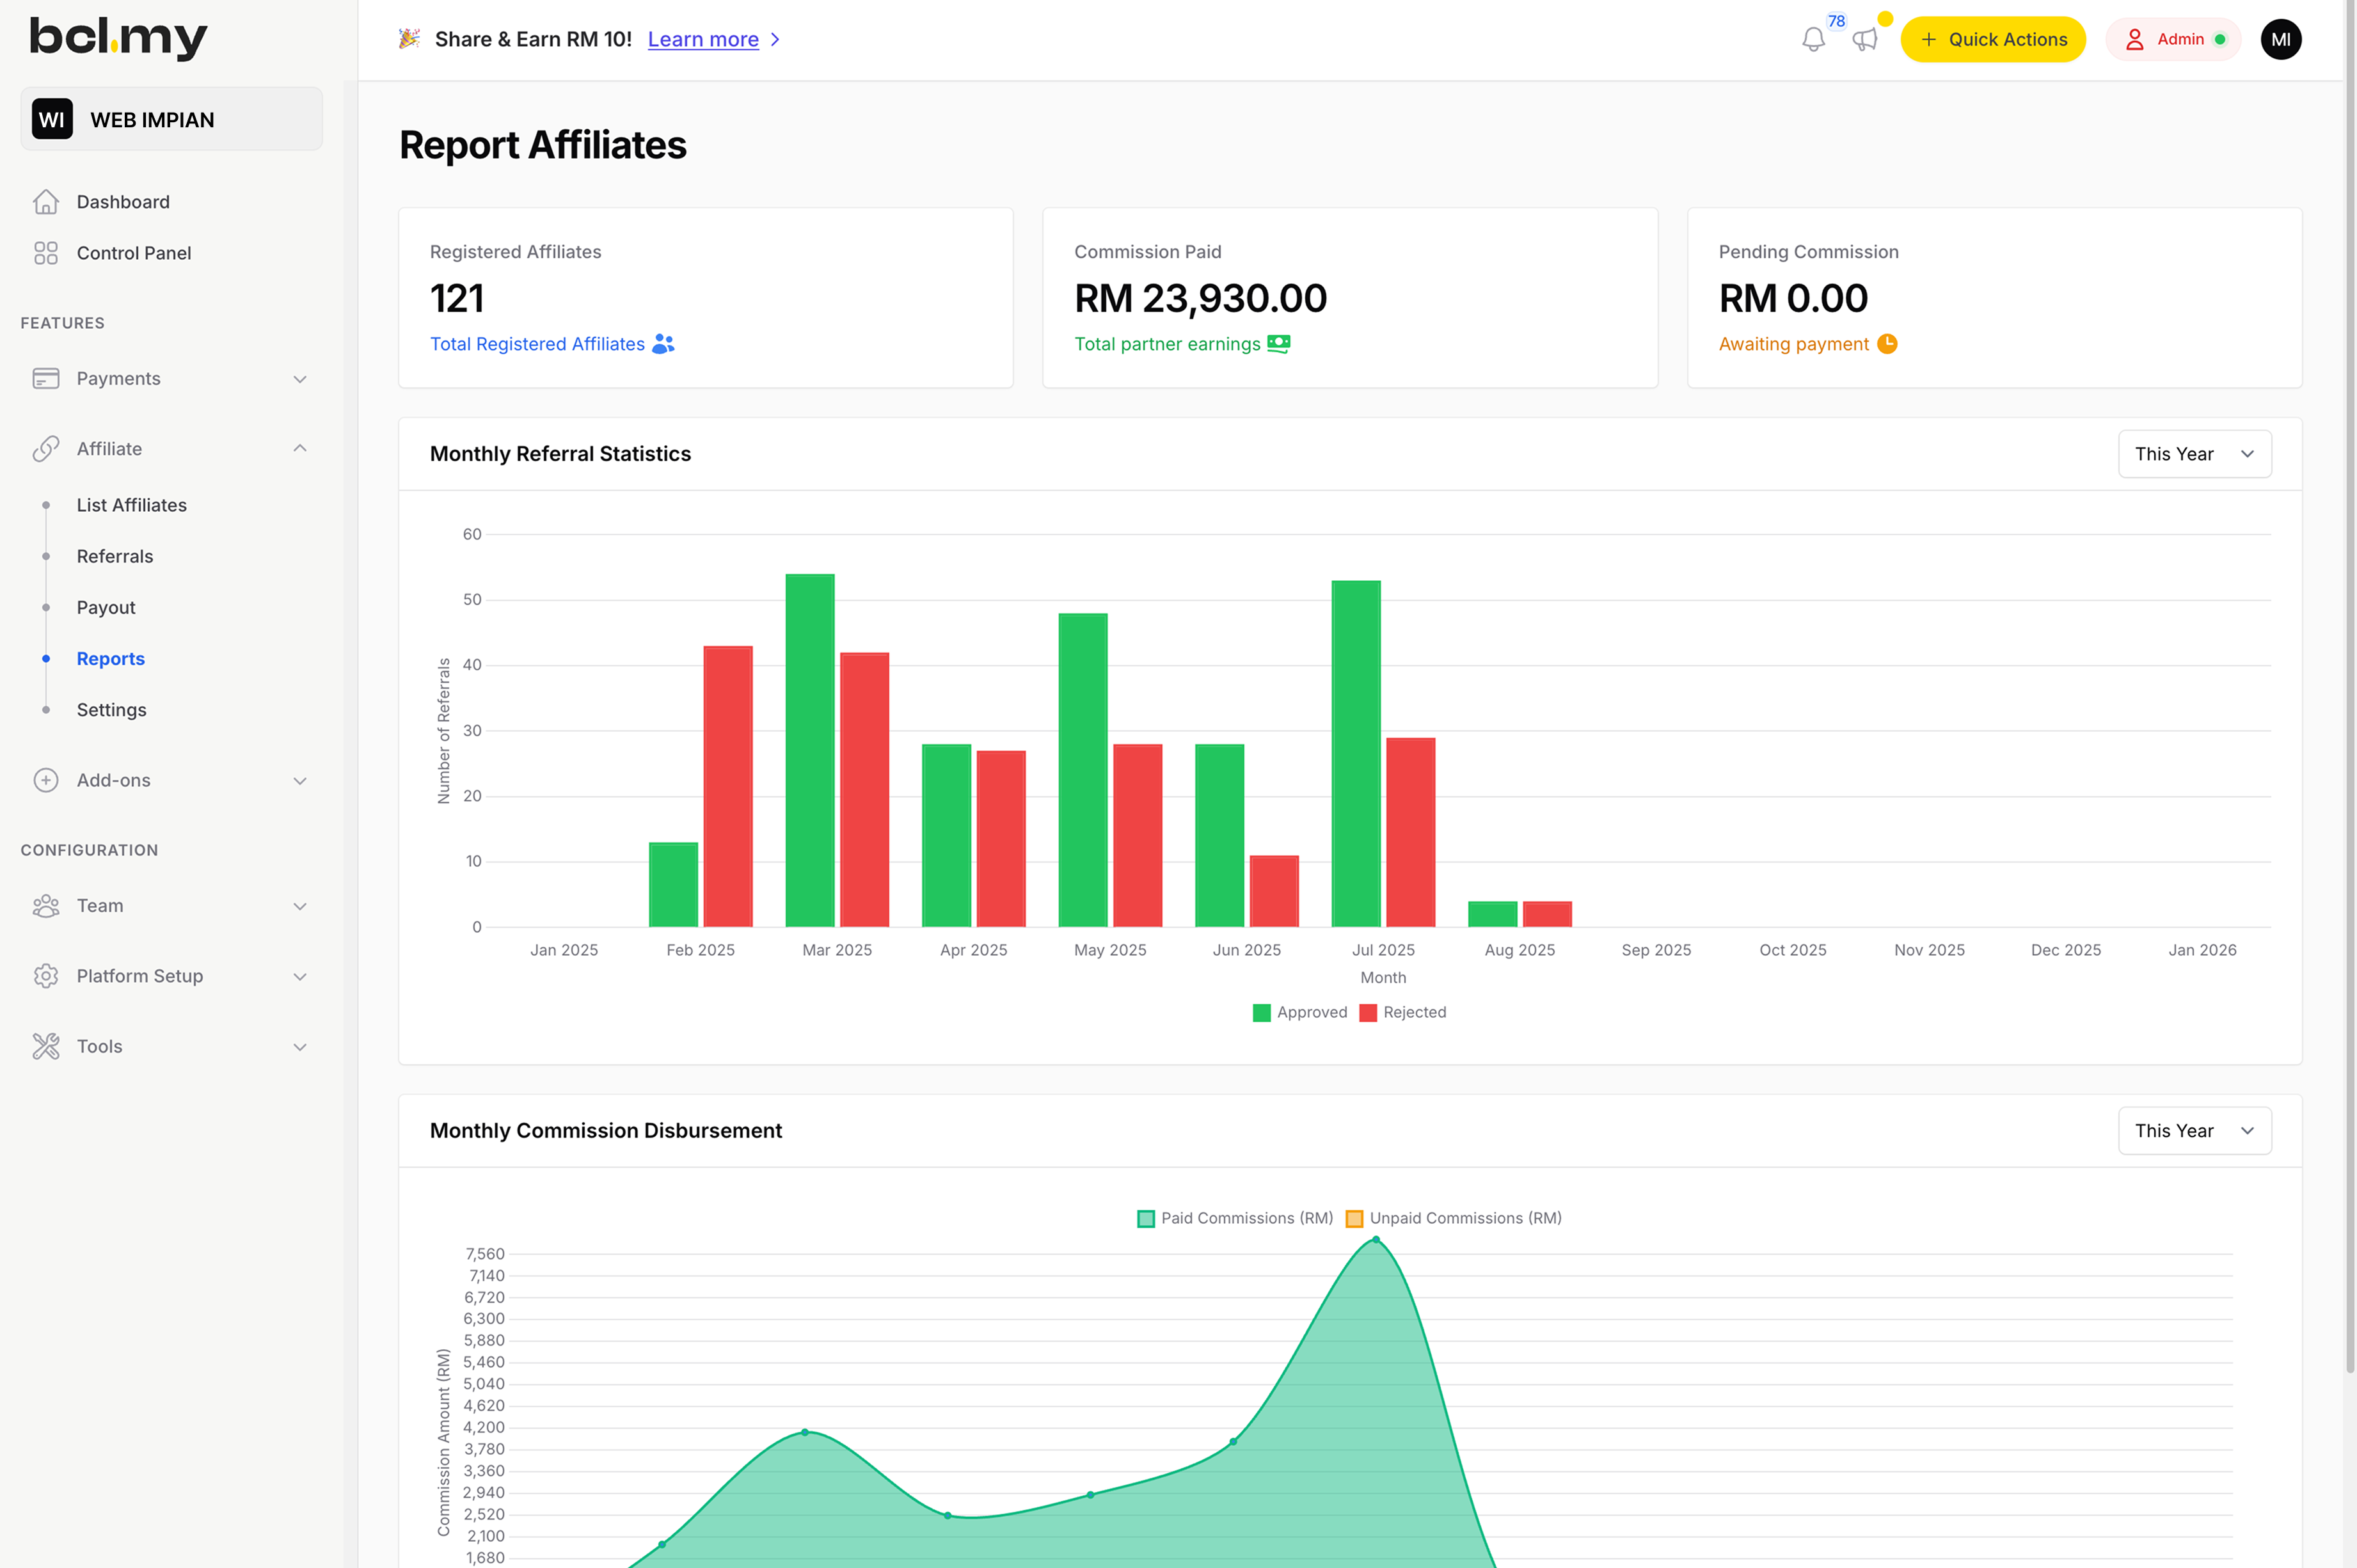
Task: Click the Aug 2025 green Approved bar
Action: pos(1492,914)
